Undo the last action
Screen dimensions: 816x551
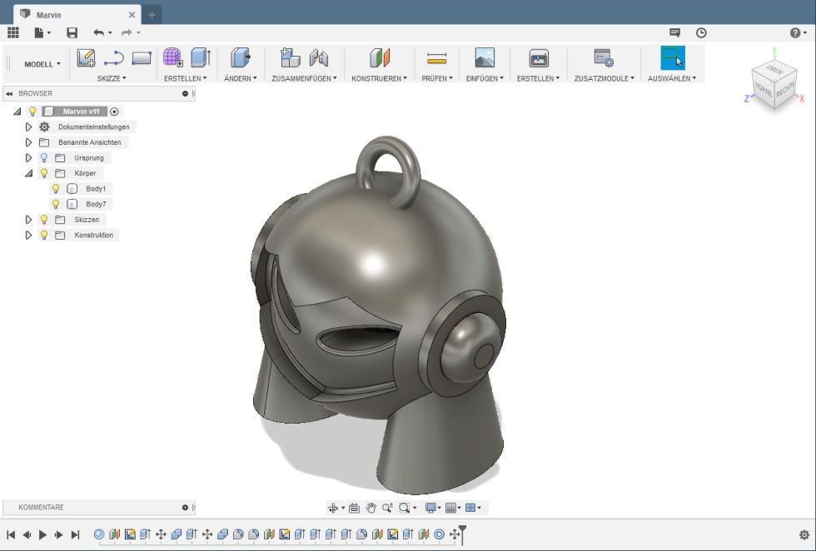pos(98,32)
